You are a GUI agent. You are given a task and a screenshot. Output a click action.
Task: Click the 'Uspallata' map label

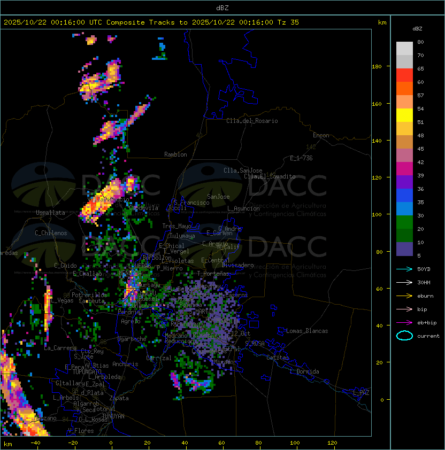(50, 213)
